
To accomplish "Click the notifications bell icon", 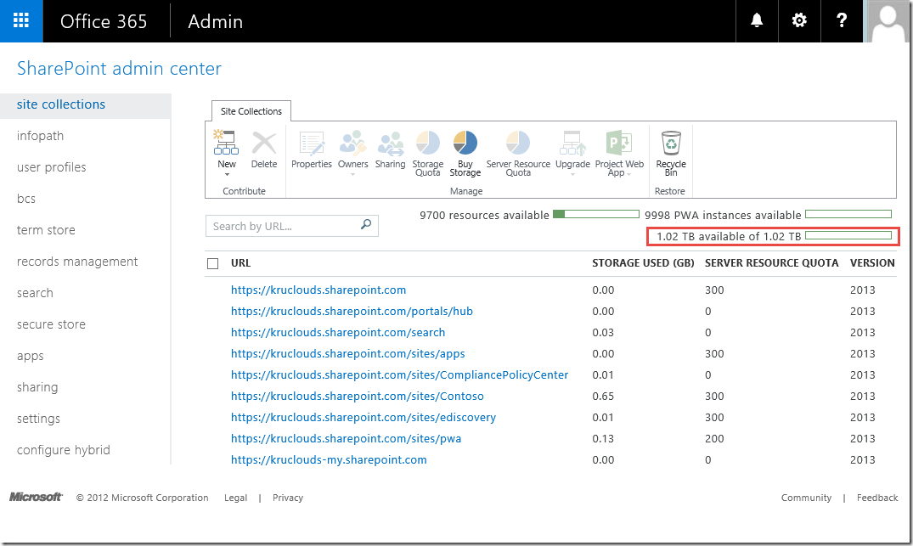I will click(757, 21).
